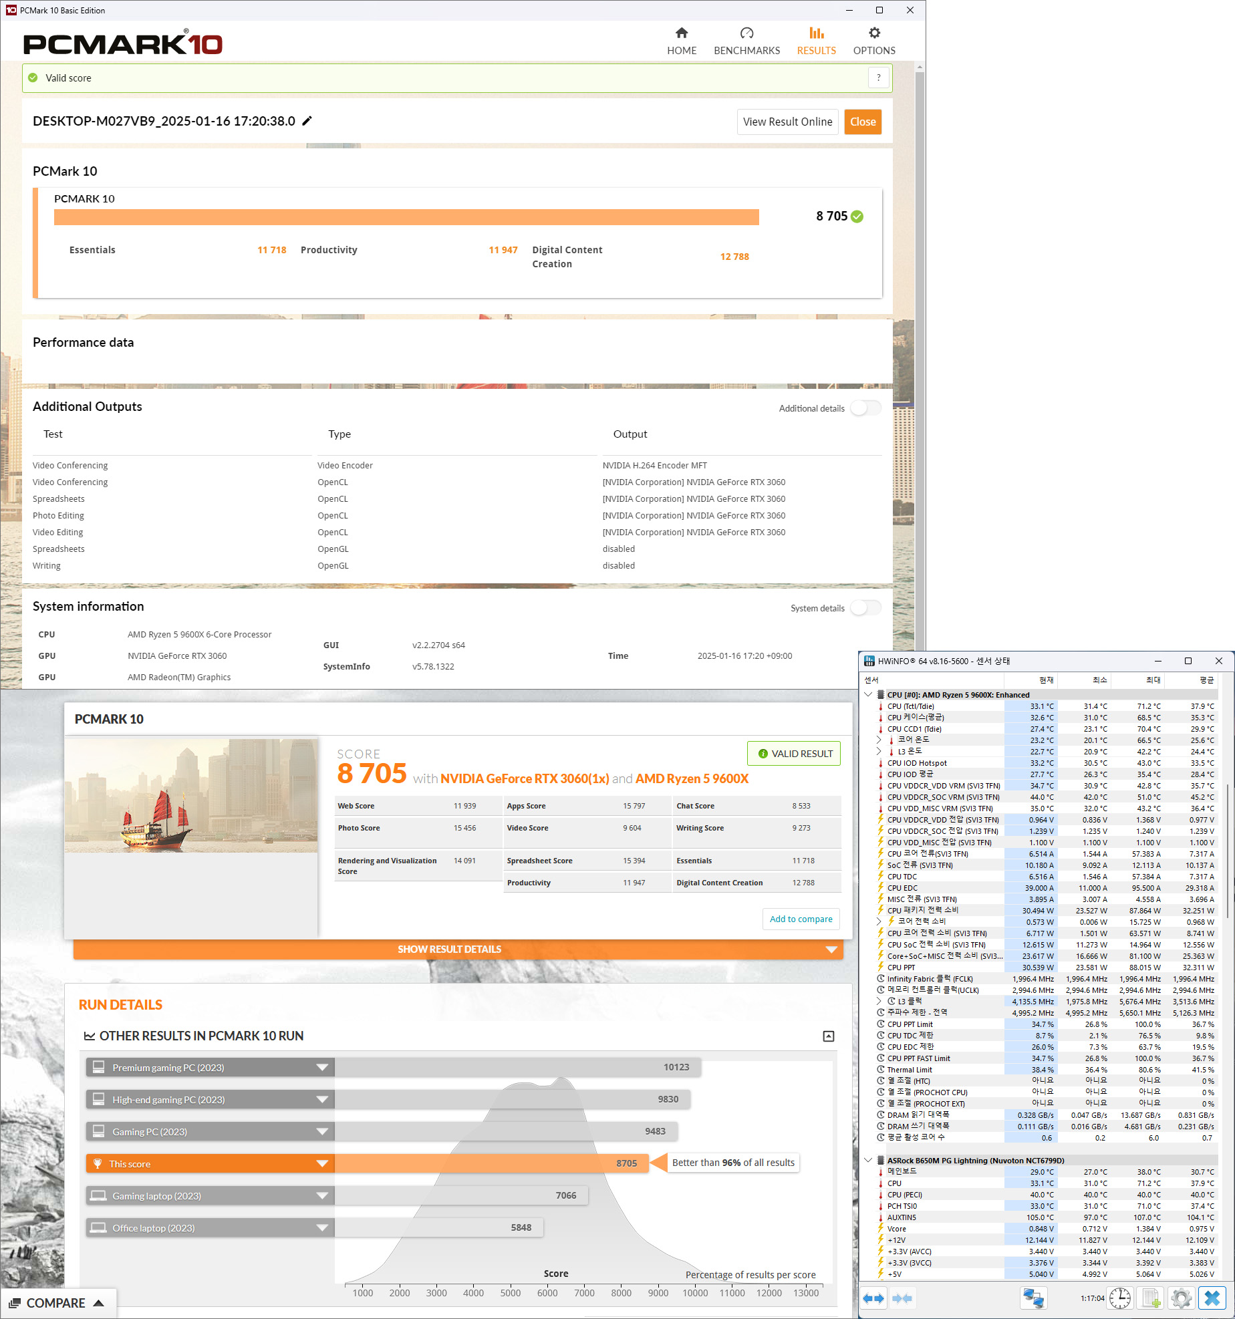Click the orange Close button
This screenshot has width=1235, height=1319.
point(863,122)
